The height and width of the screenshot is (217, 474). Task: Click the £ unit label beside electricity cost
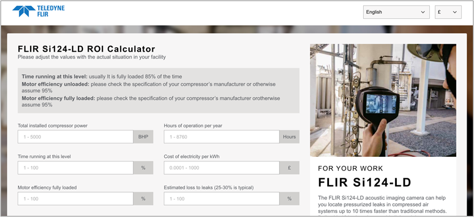pos(289,168)
